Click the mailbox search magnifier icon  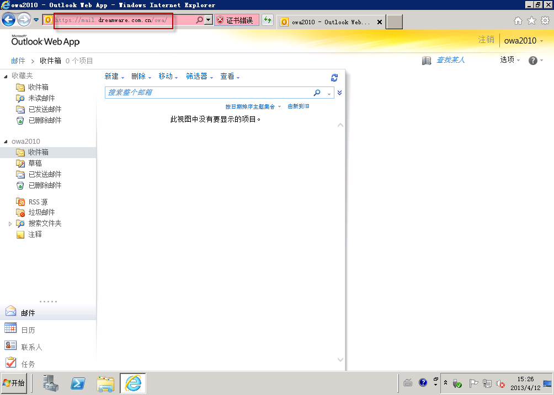[317, 93]
